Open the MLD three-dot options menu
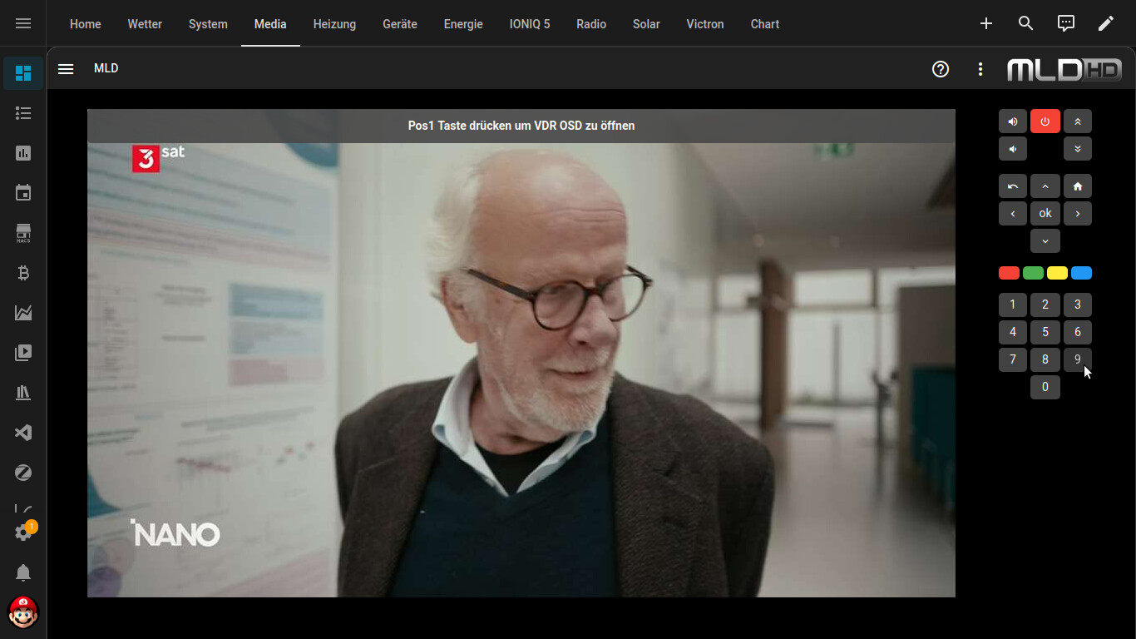This screenshot has width=1136, height=639. click(980, 69)
